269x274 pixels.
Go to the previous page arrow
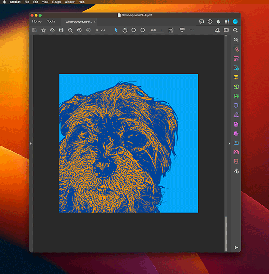[79, 30]
